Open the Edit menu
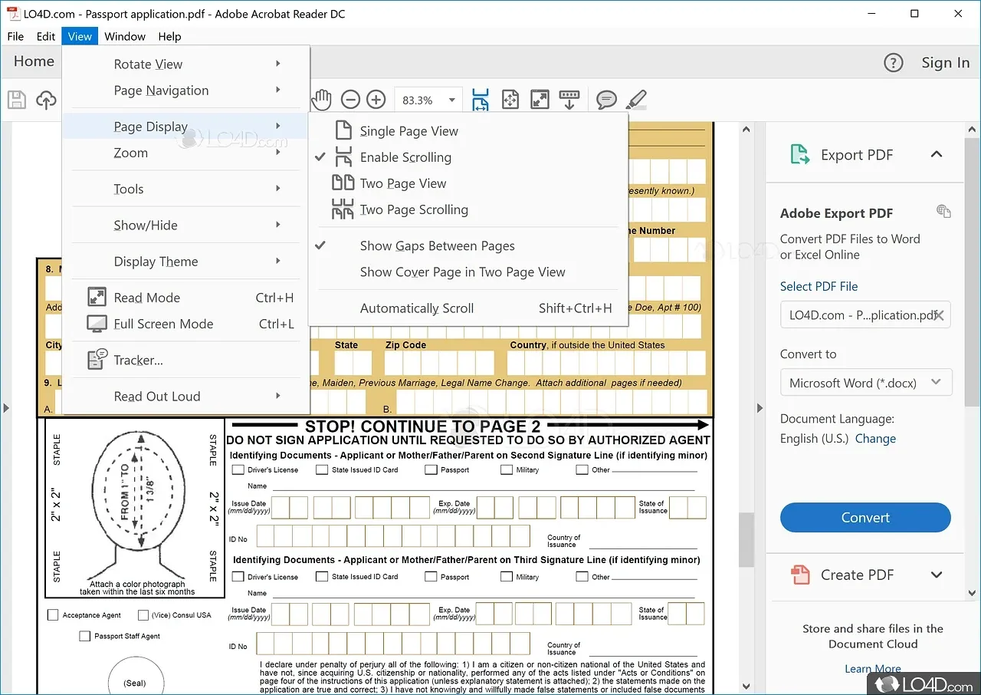Viewport: 981px width, 695px height. click(x=46, y=36)
